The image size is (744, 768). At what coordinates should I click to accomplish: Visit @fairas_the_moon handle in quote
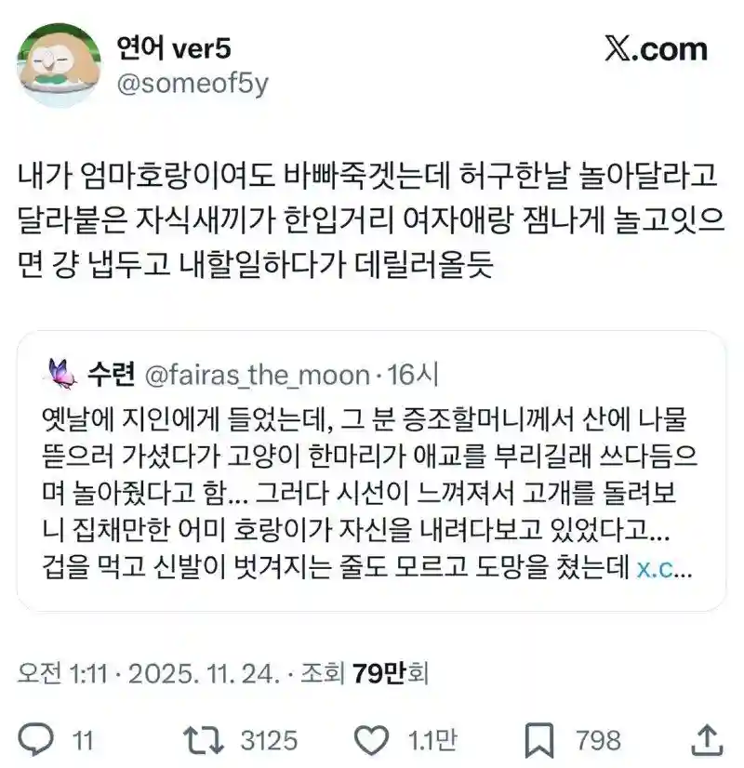(257, 376)
